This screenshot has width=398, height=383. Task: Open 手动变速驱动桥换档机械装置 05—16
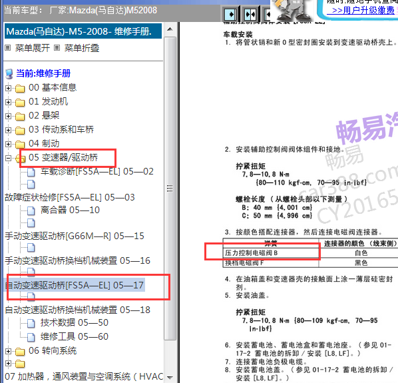point(78,260)
